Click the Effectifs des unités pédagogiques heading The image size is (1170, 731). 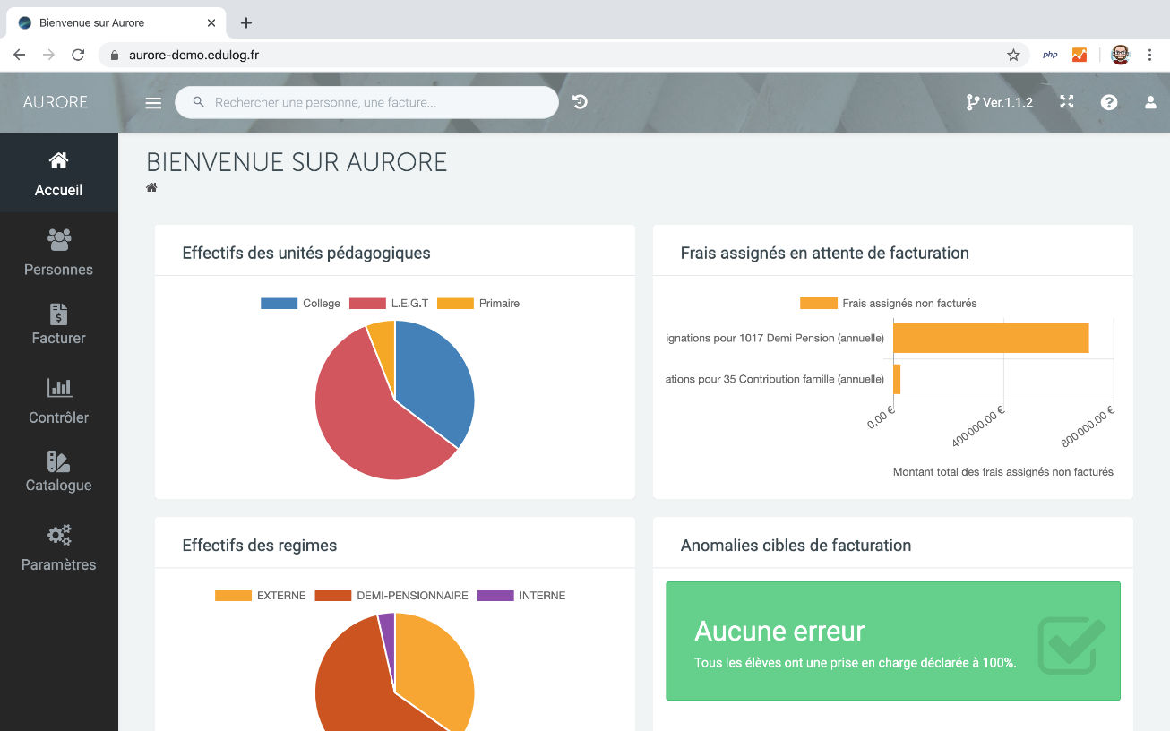(306, 254)
